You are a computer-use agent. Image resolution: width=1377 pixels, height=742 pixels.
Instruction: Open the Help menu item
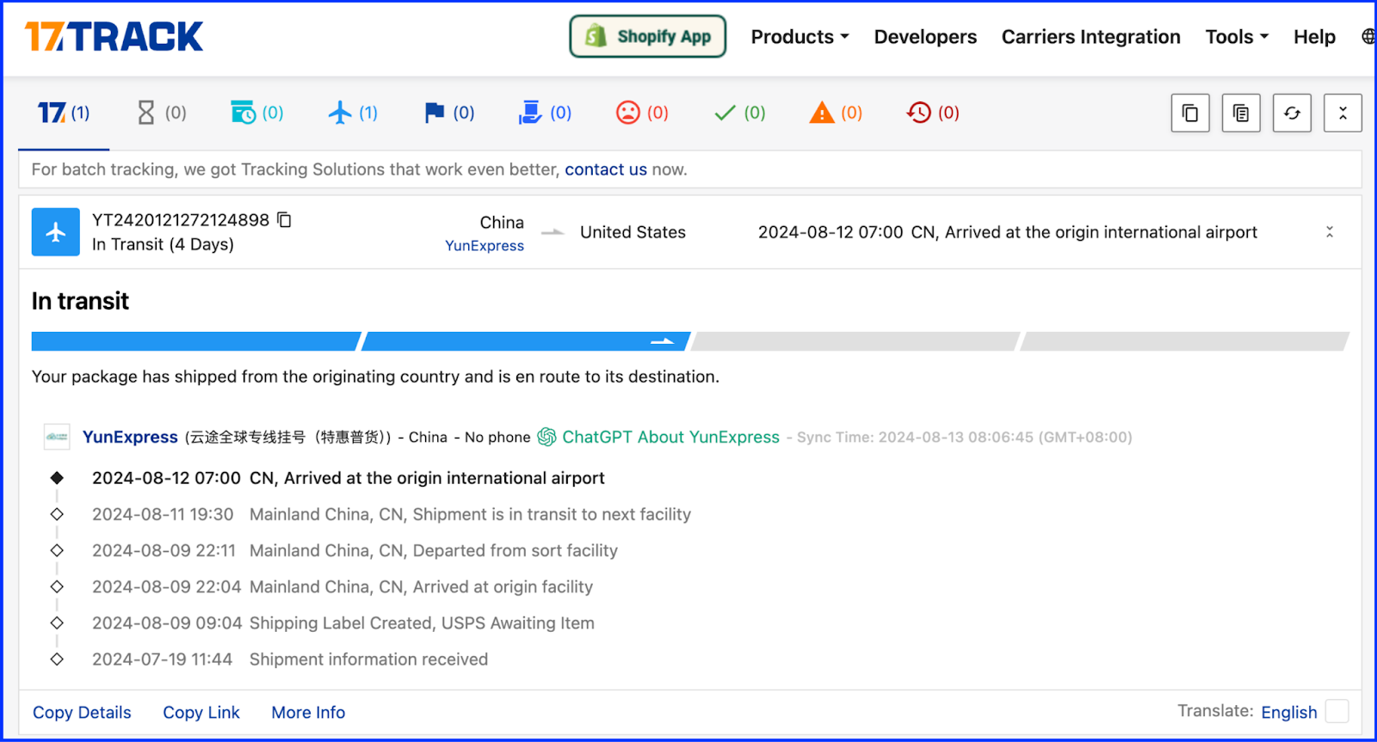1314,37
